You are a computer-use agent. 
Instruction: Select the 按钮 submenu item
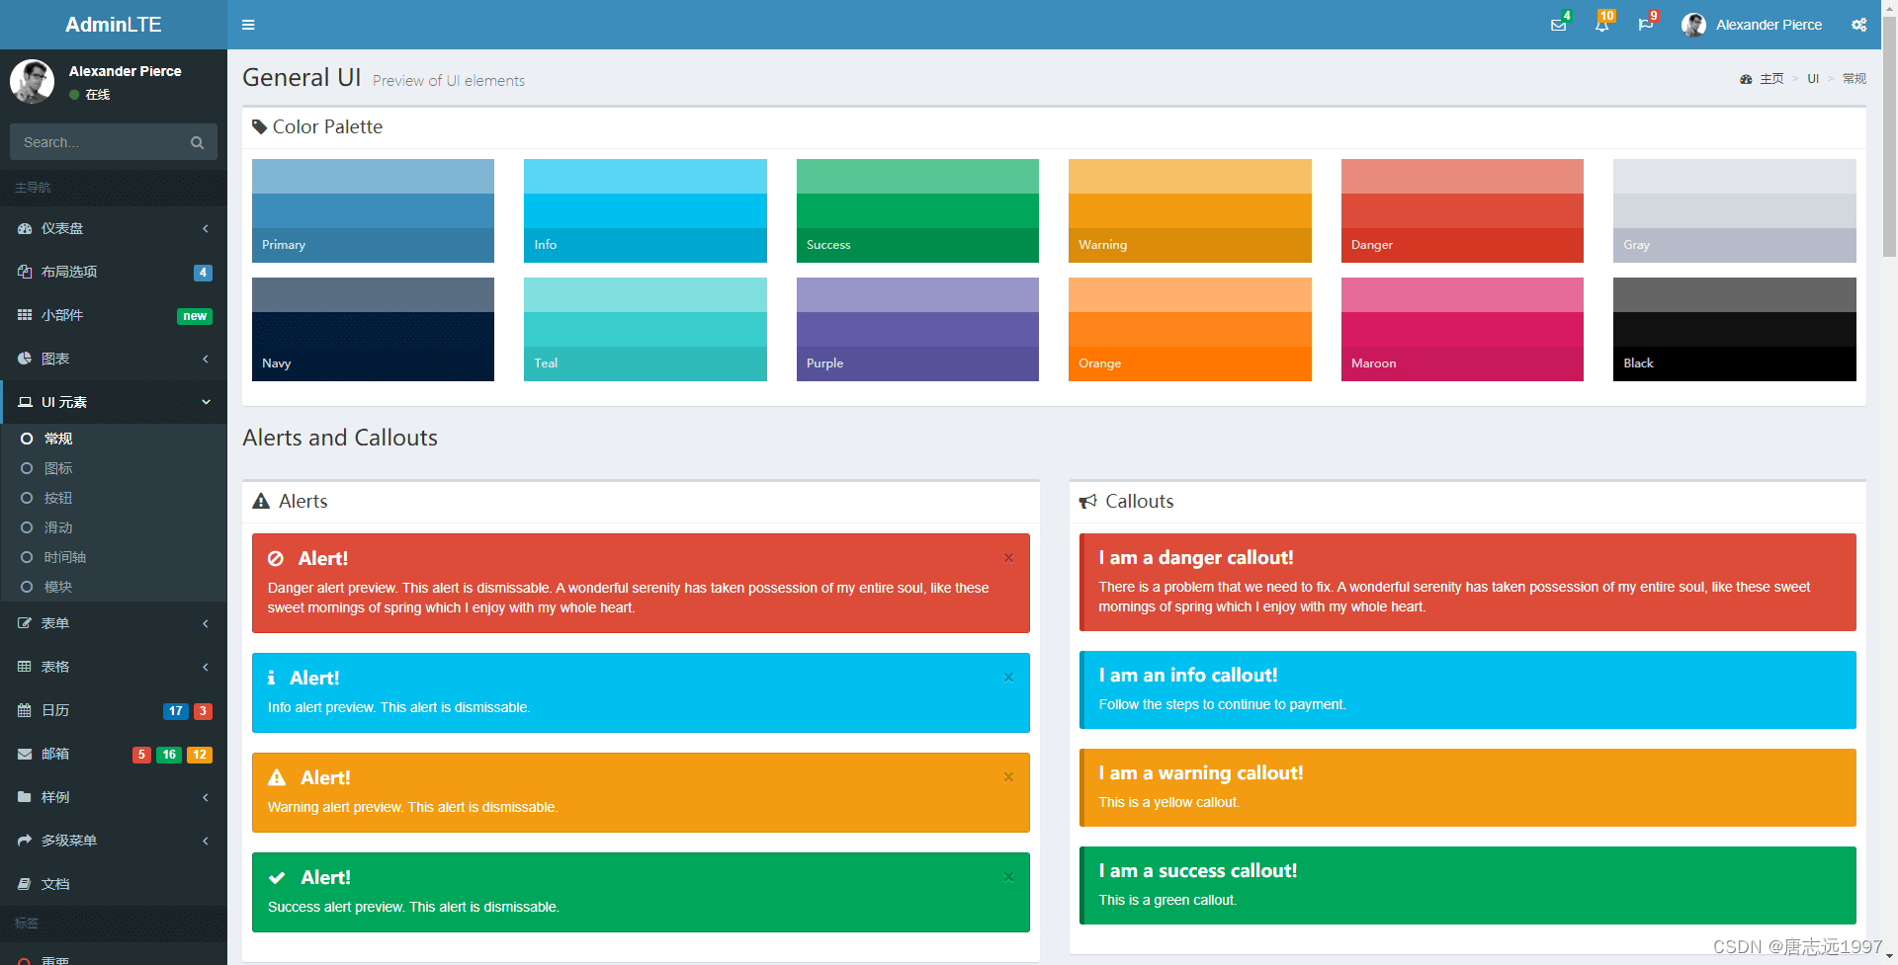tap(114, 498)
